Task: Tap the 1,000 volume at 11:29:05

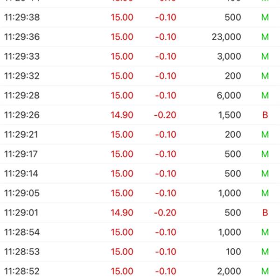Action: click(230, 193)
